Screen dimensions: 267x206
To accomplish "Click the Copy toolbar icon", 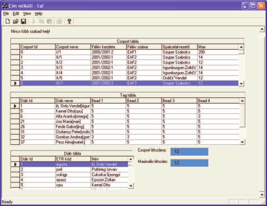I will coord(41,21).
